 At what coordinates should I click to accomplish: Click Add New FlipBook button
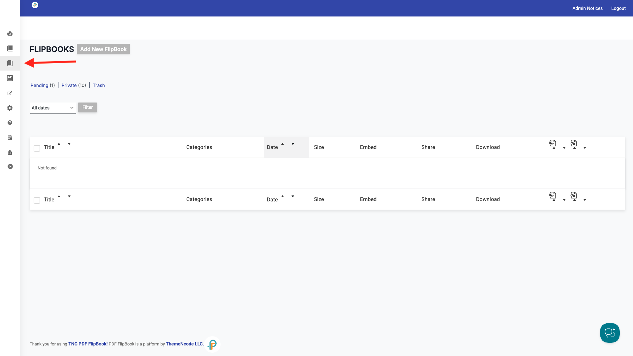pos(103,49)
